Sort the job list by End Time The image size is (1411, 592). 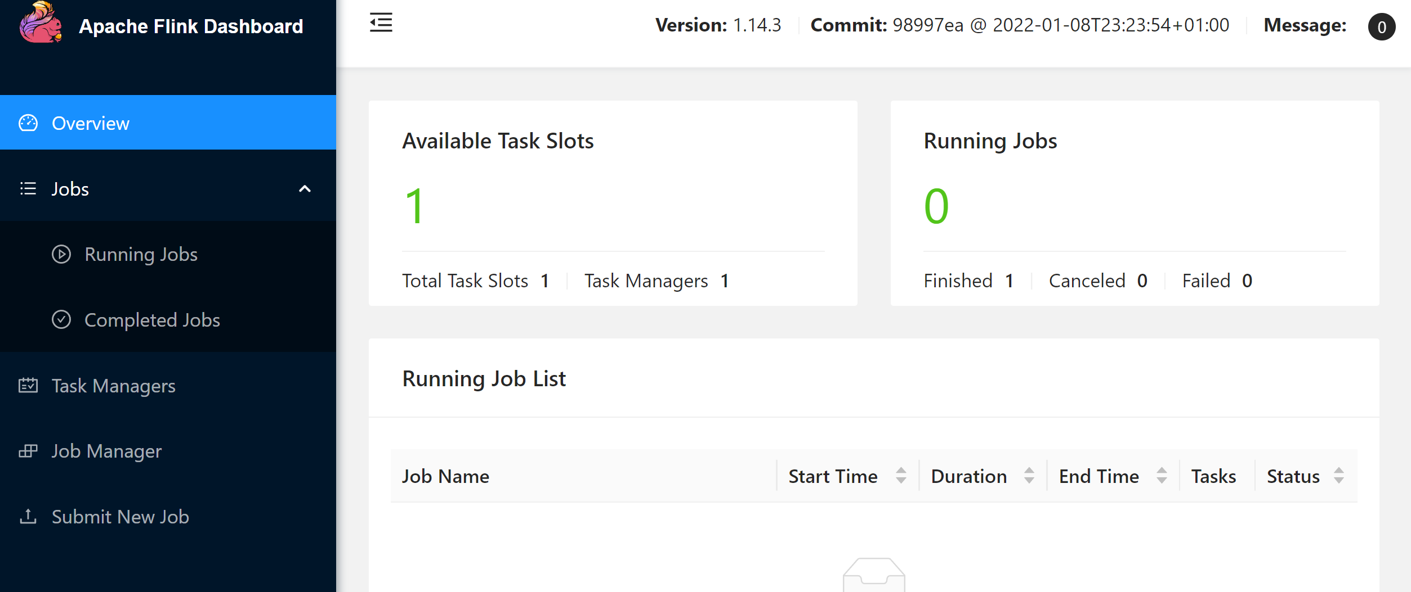1161,476
